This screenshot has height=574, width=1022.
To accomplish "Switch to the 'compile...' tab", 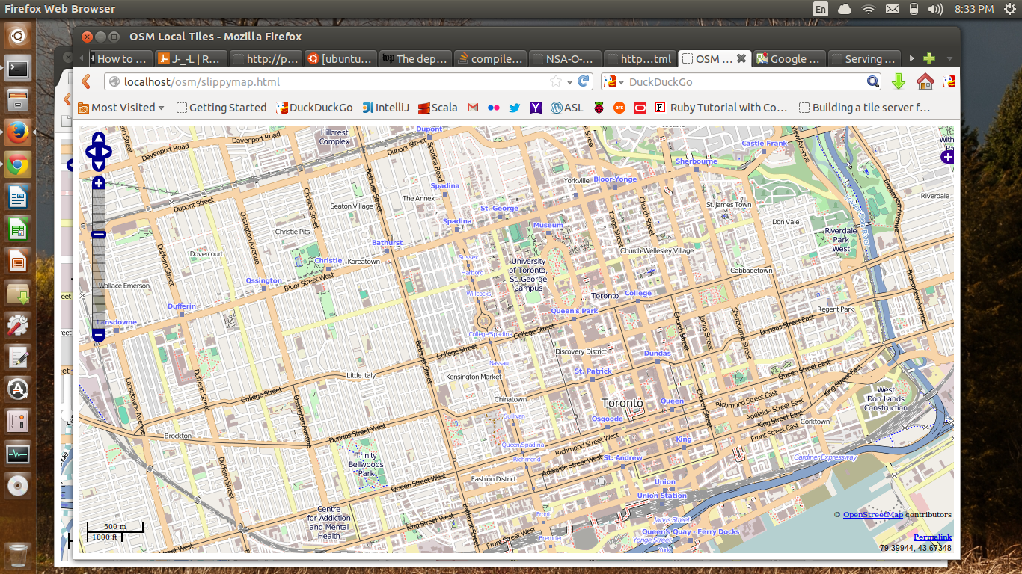I will pos(490,58).
